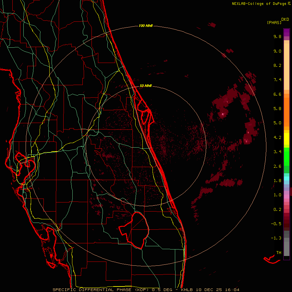Click the 3.4 scale value
This screenshot has height=292, width=292.
click(277, 152)
